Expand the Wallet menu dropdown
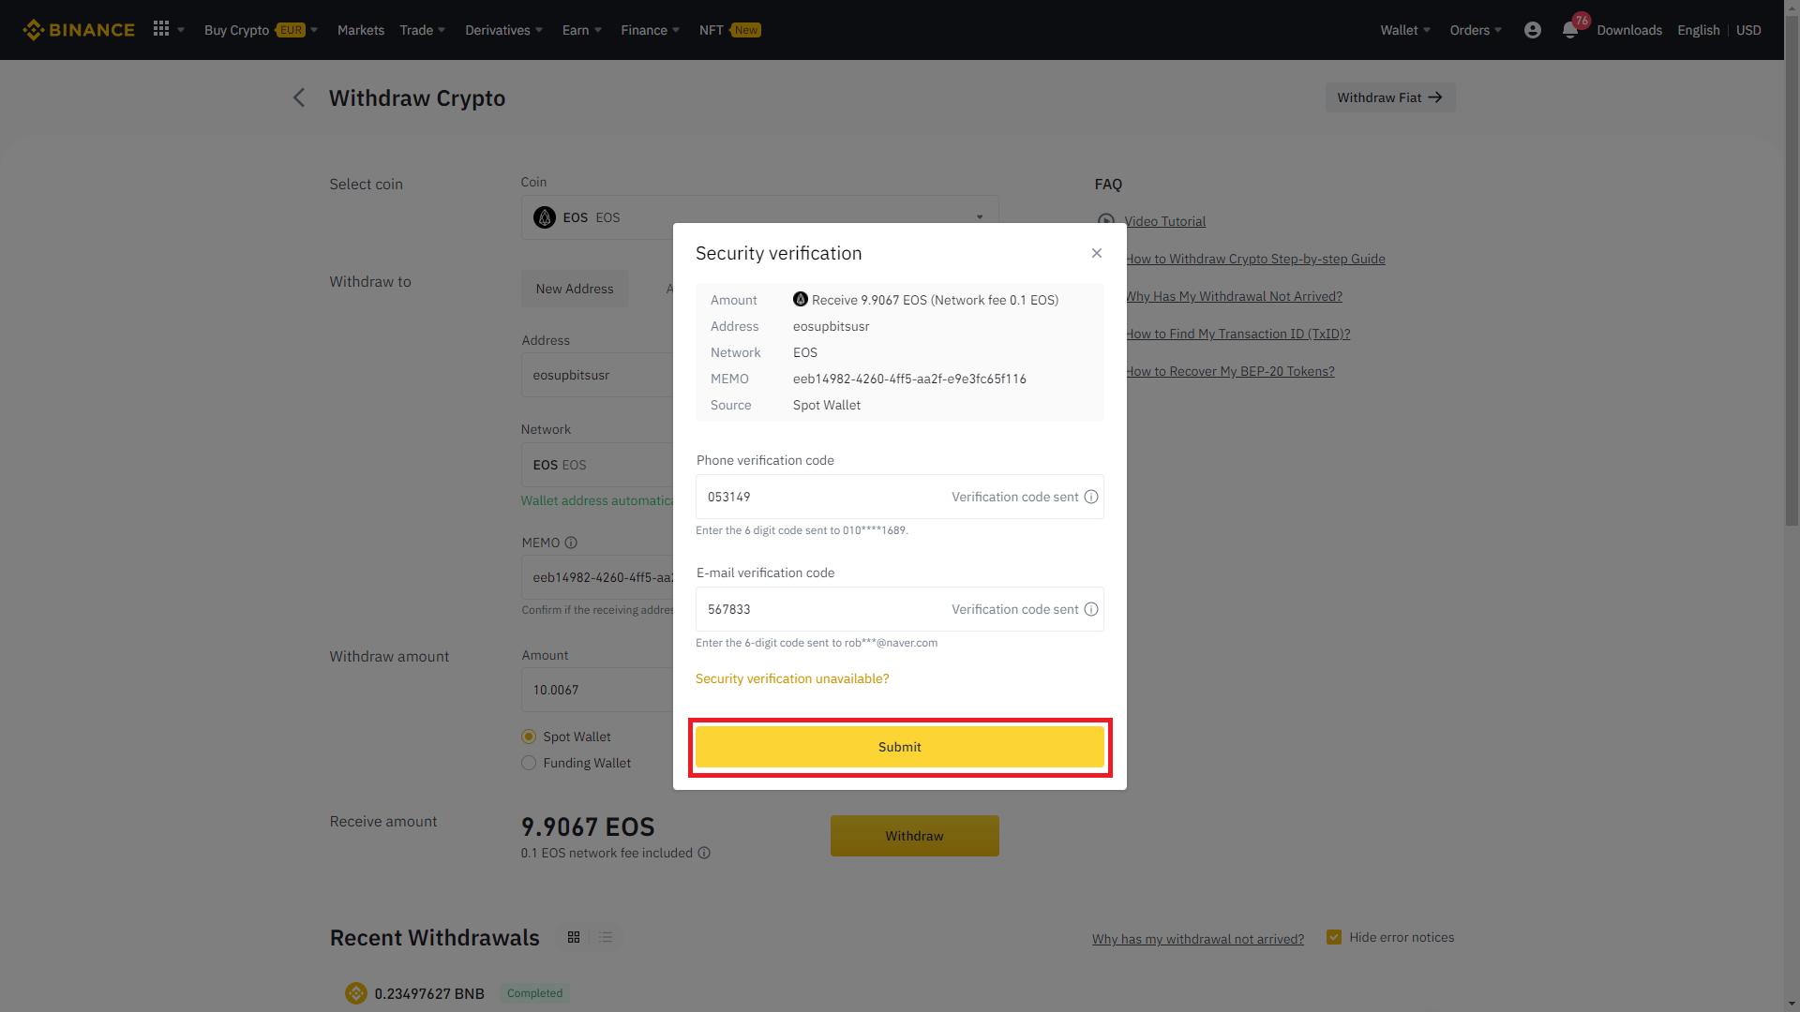The height and width of the screenshot is (1012, 1800). coord(1405,30)
